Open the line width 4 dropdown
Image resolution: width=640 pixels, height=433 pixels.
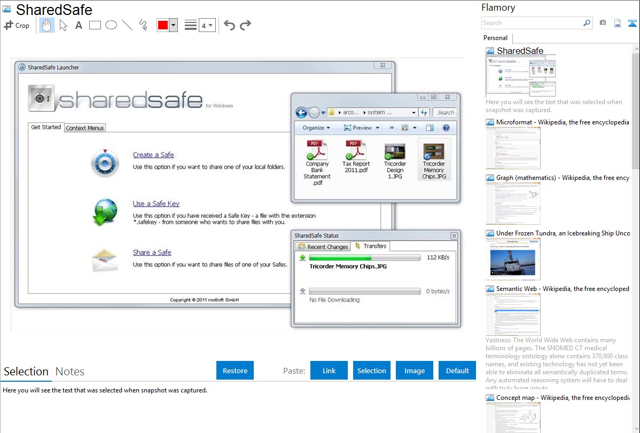click(x=207, y=25)
